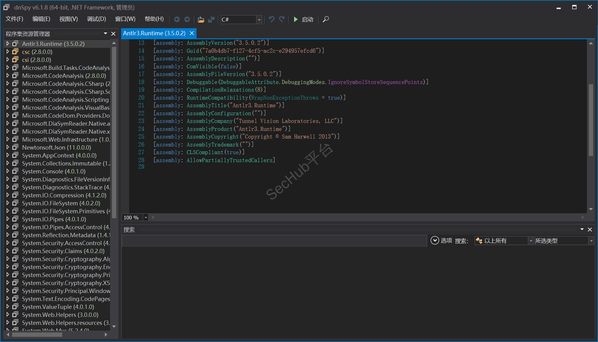
Task: Open the 100 % zoom dropdown
Action: (x=146, y=218)
